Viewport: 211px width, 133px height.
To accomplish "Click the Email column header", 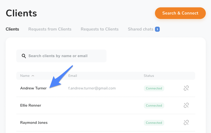I will point(73,76).
